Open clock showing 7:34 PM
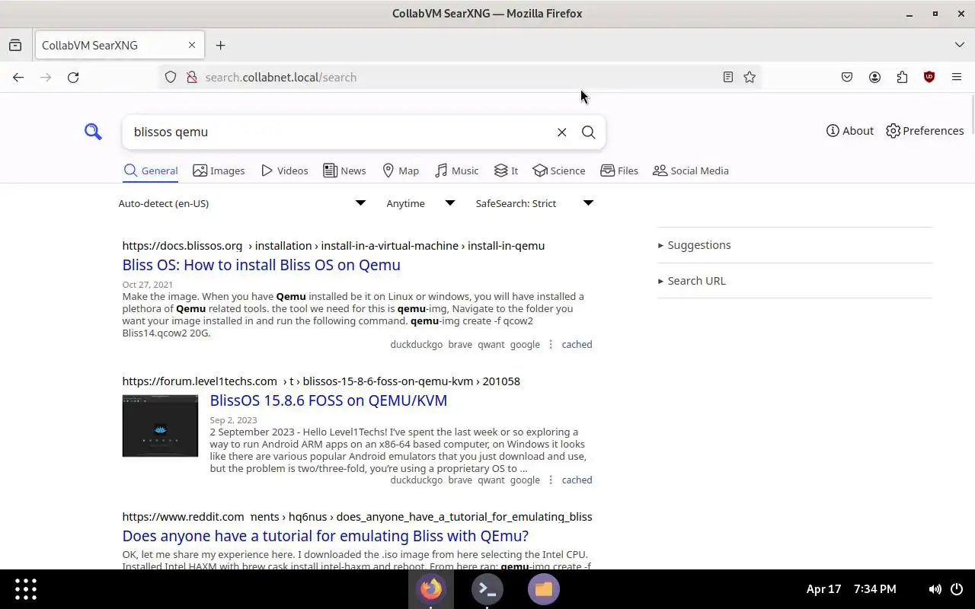Screen dimensions: 975x609 click(x=852, y=589)
